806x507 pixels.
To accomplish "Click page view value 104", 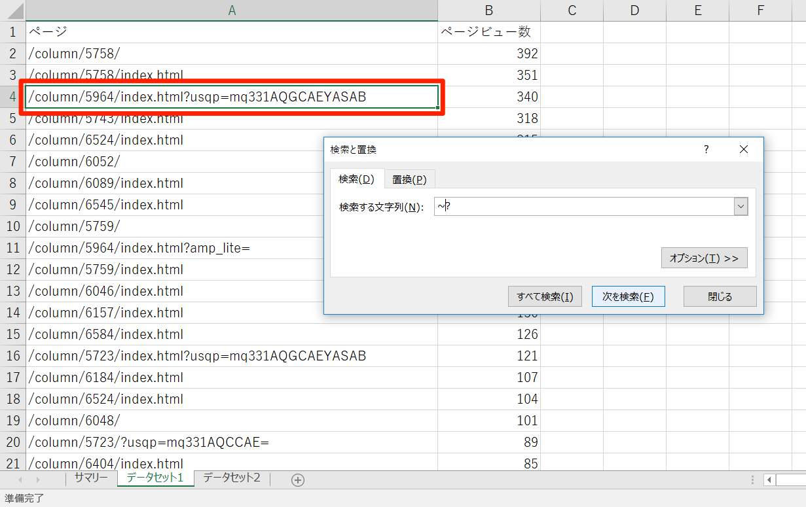I will click(489, 399).
